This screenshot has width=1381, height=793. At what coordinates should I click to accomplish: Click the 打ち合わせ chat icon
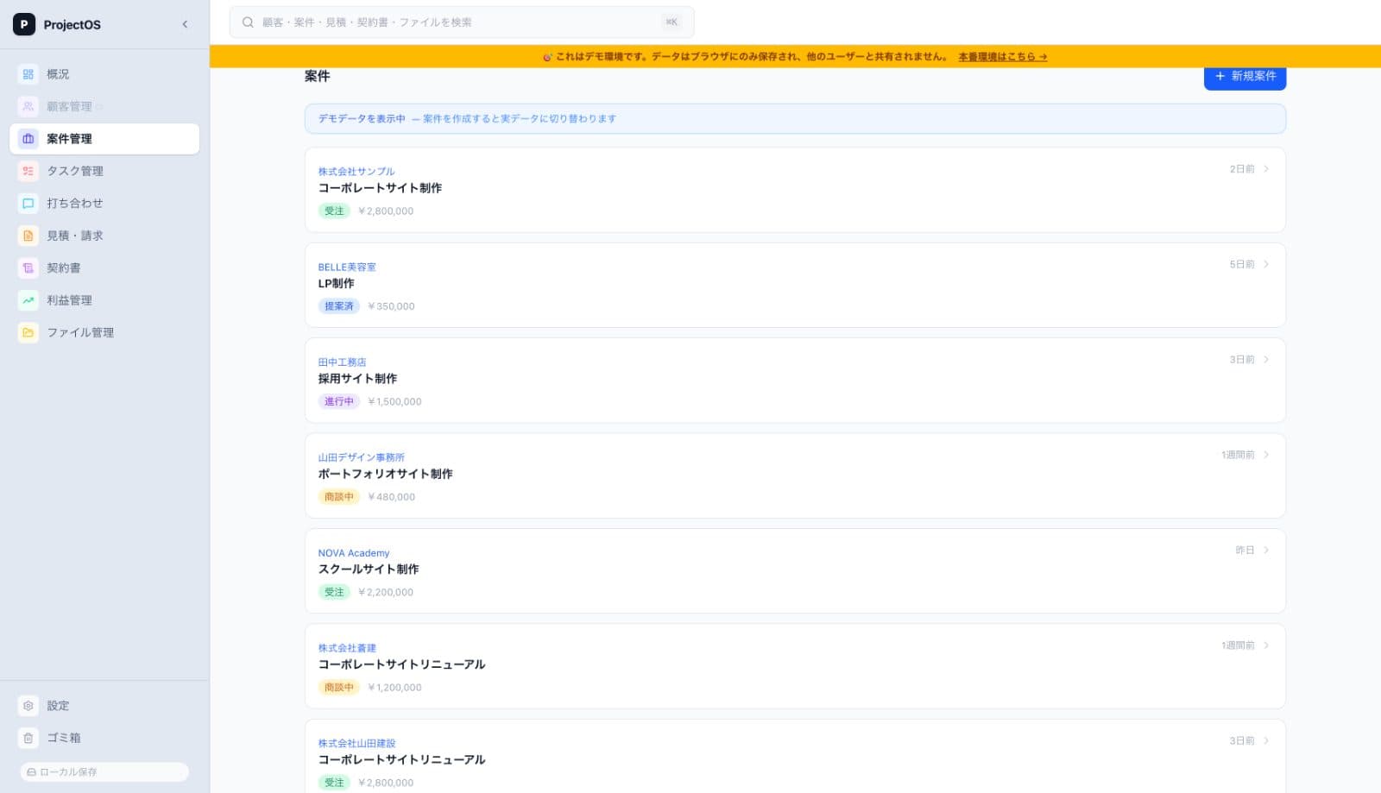tap(28, 204)
